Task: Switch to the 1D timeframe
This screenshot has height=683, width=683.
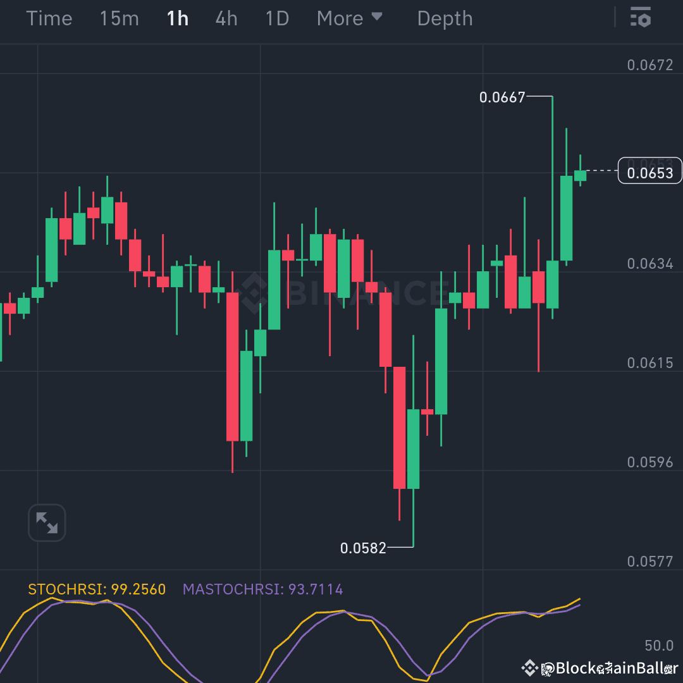Action: pos(276,18)
